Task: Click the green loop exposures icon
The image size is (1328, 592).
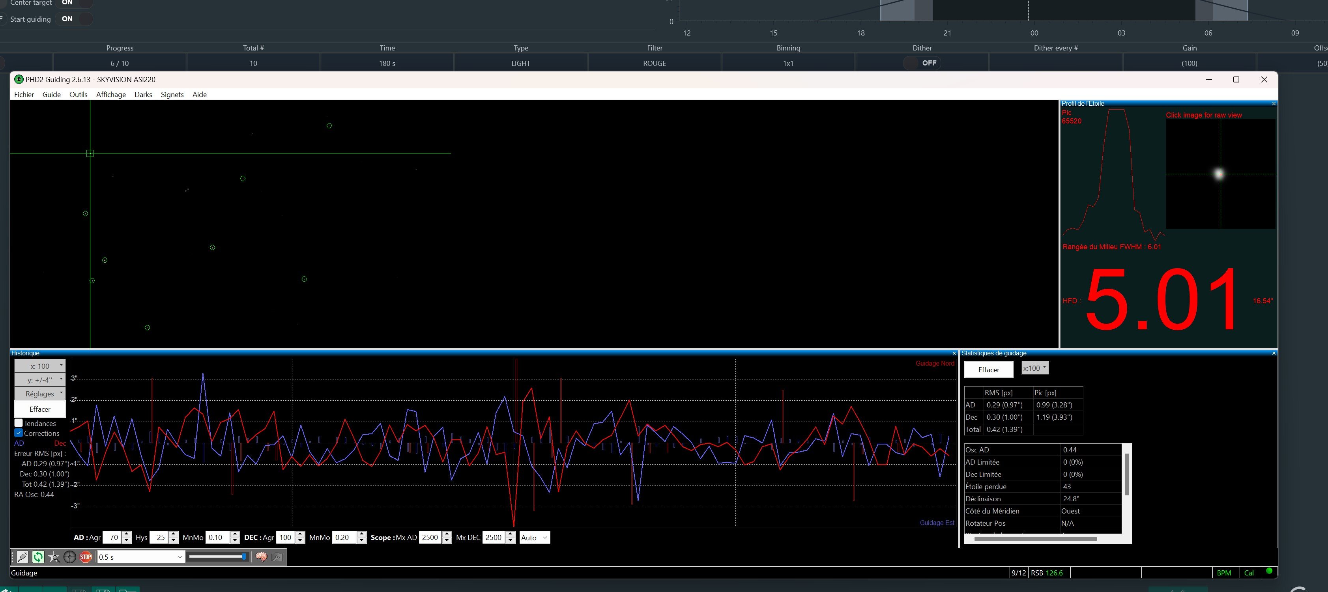Action: pos(38,557)
